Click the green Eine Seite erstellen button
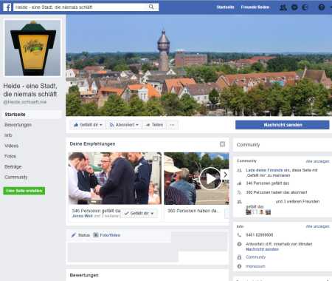This screenshot has height=281, width=332. [x=24, y=191]
